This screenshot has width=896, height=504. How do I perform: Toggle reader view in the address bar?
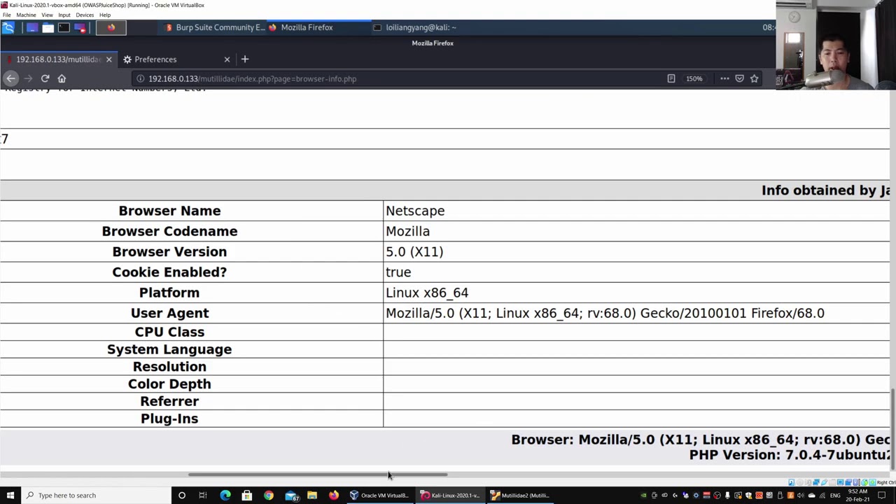click(671, 78)
